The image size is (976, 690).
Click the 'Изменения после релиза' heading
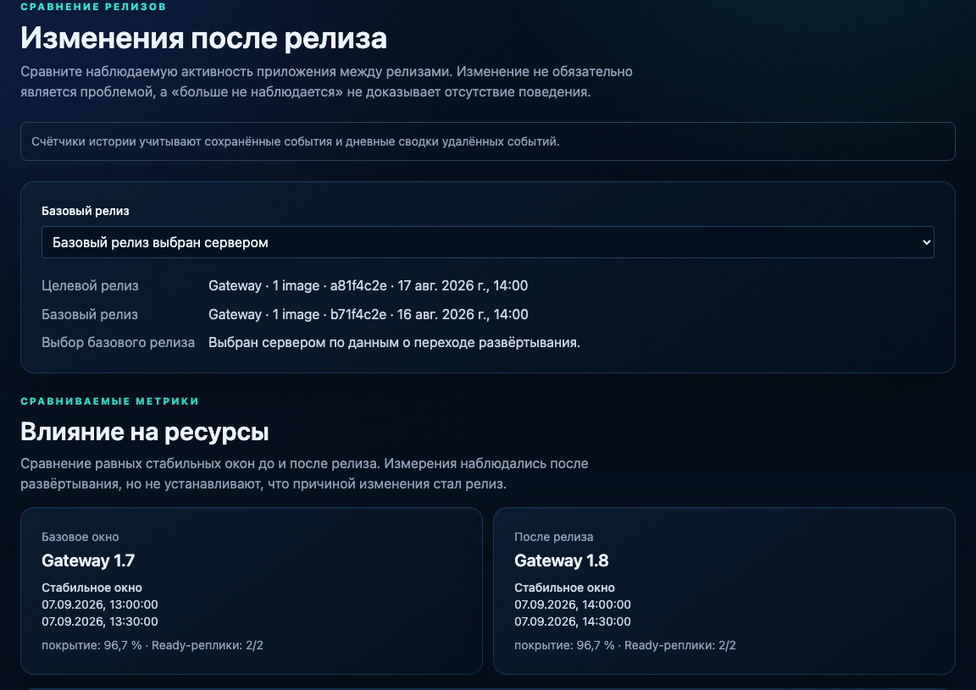point(203,38)
